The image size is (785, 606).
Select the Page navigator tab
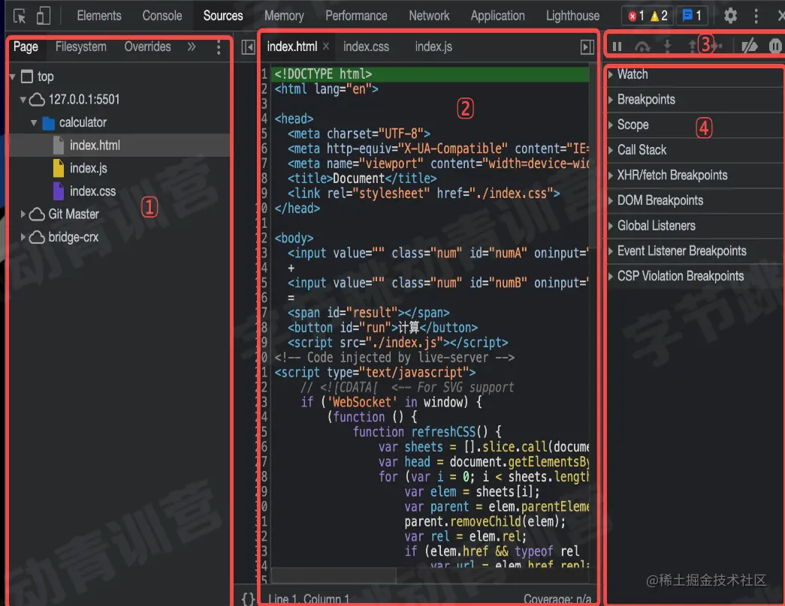26,47
